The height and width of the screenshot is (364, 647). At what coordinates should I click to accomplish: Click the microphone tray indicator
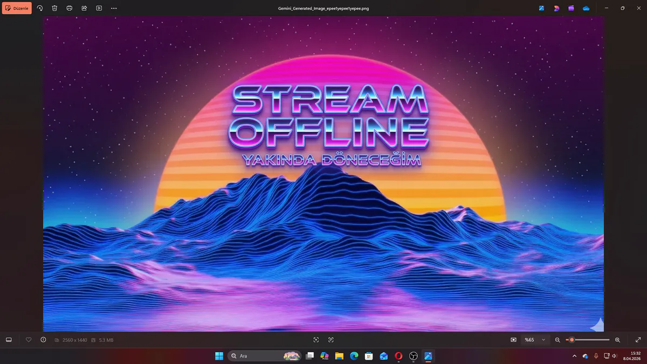click(596, 356)
